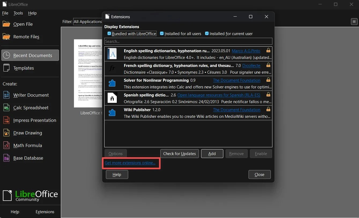Disable the Bundled with LibreOffice checkbox
Viewport: 359px width, 218px height.
(109, 33)
